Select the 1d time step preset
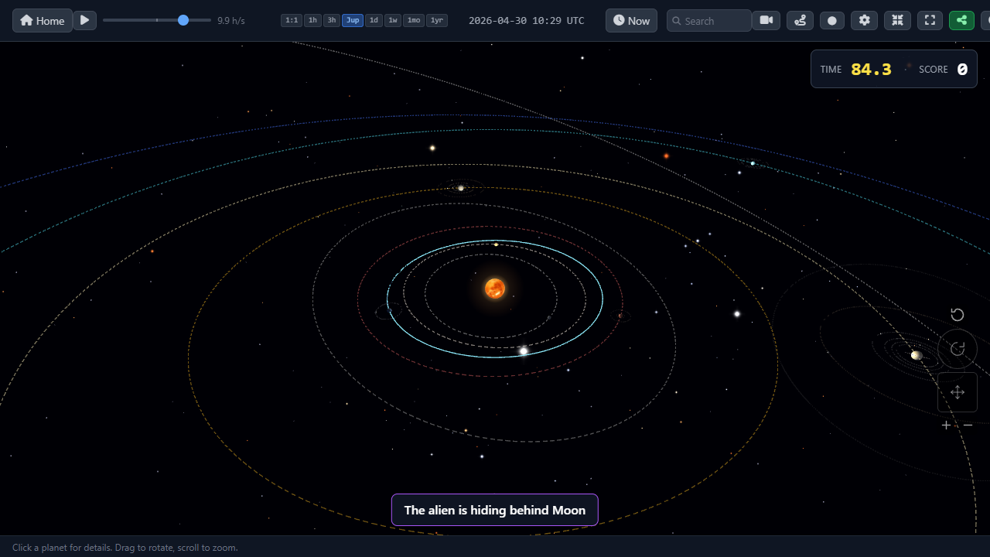The width and height of the screenshot is (990, 557). [x=374, y=20]
